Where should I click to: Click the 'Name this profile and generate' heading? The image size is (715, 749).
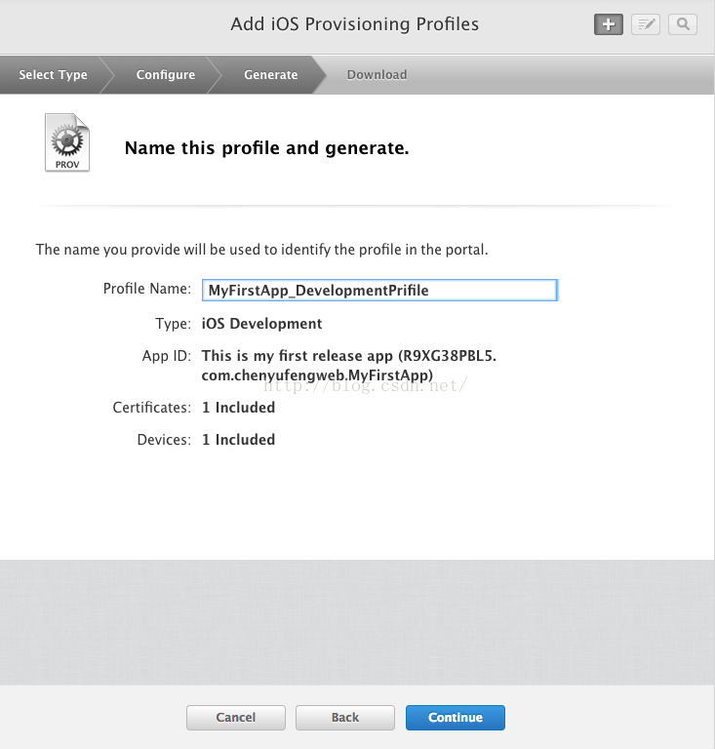pos(266,148)
